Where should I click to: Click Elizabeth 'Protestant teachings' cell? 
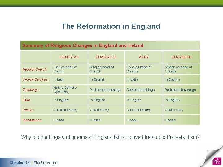pos(181,90)
